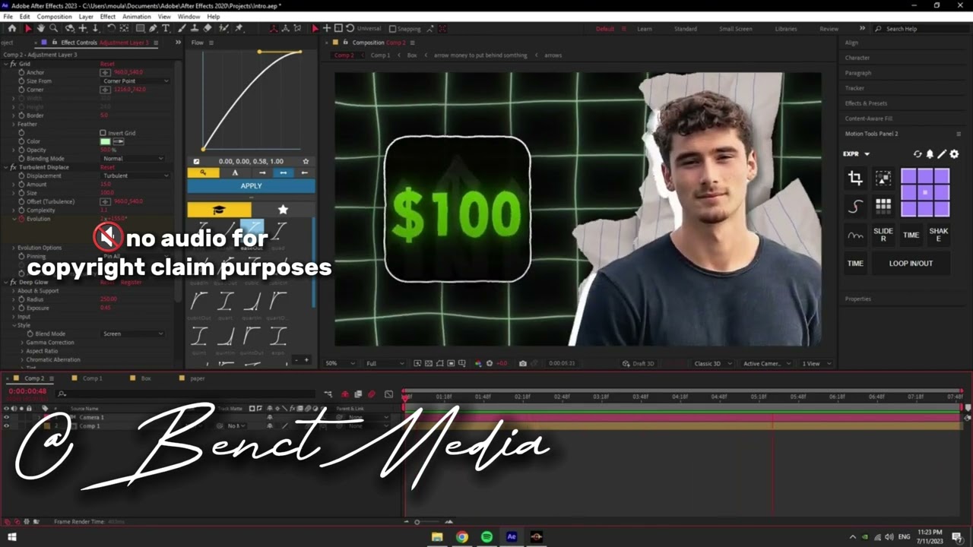Click the timeline zoom slider
This screenshot has width=973, height=547.
[x=417, y=522]
